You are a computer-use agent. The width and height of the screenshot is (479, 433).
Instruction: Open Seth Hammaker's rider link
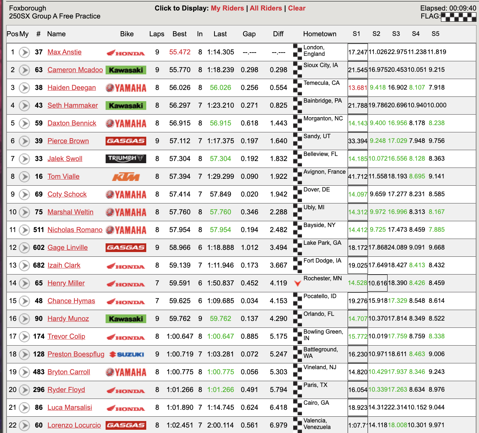[73, 105]
